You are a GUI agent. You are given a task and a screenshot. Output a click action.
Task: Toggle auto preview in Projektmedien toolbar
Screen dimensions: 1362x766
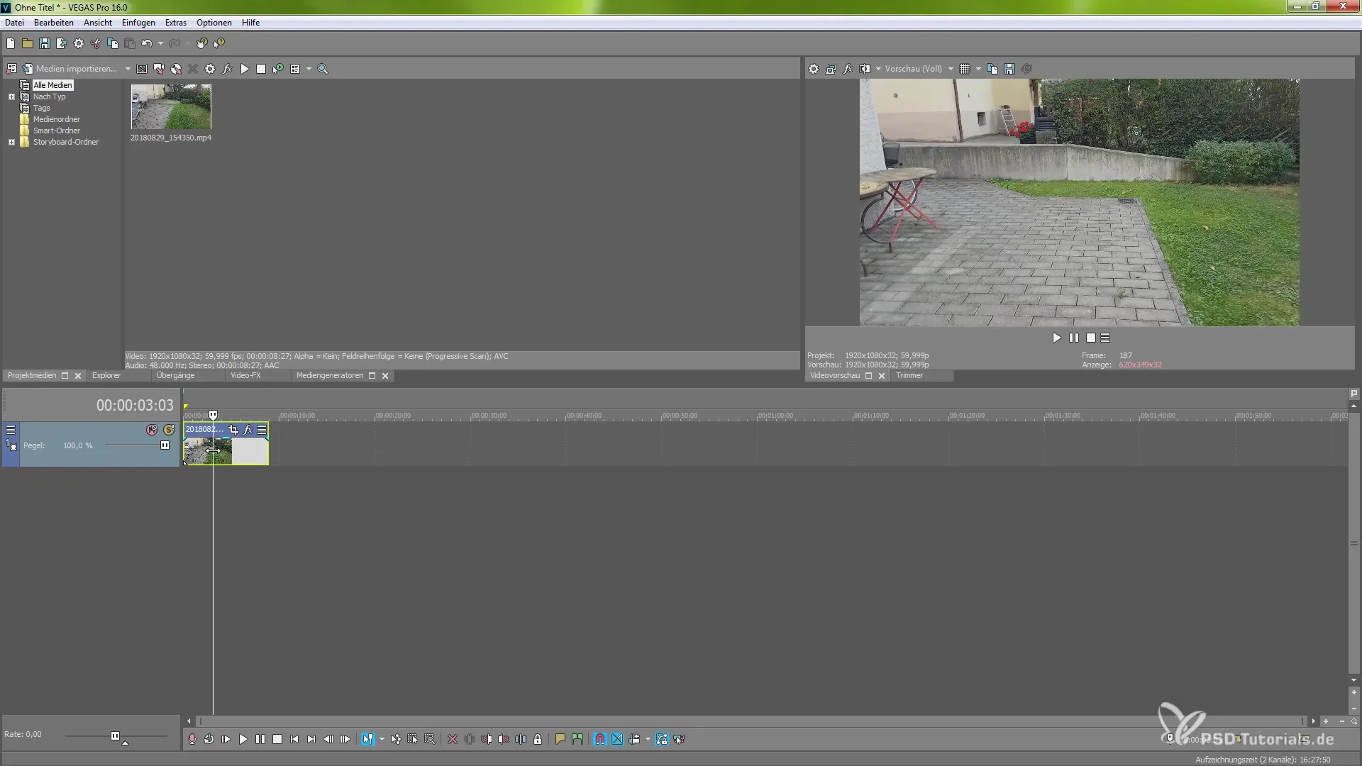278,69
